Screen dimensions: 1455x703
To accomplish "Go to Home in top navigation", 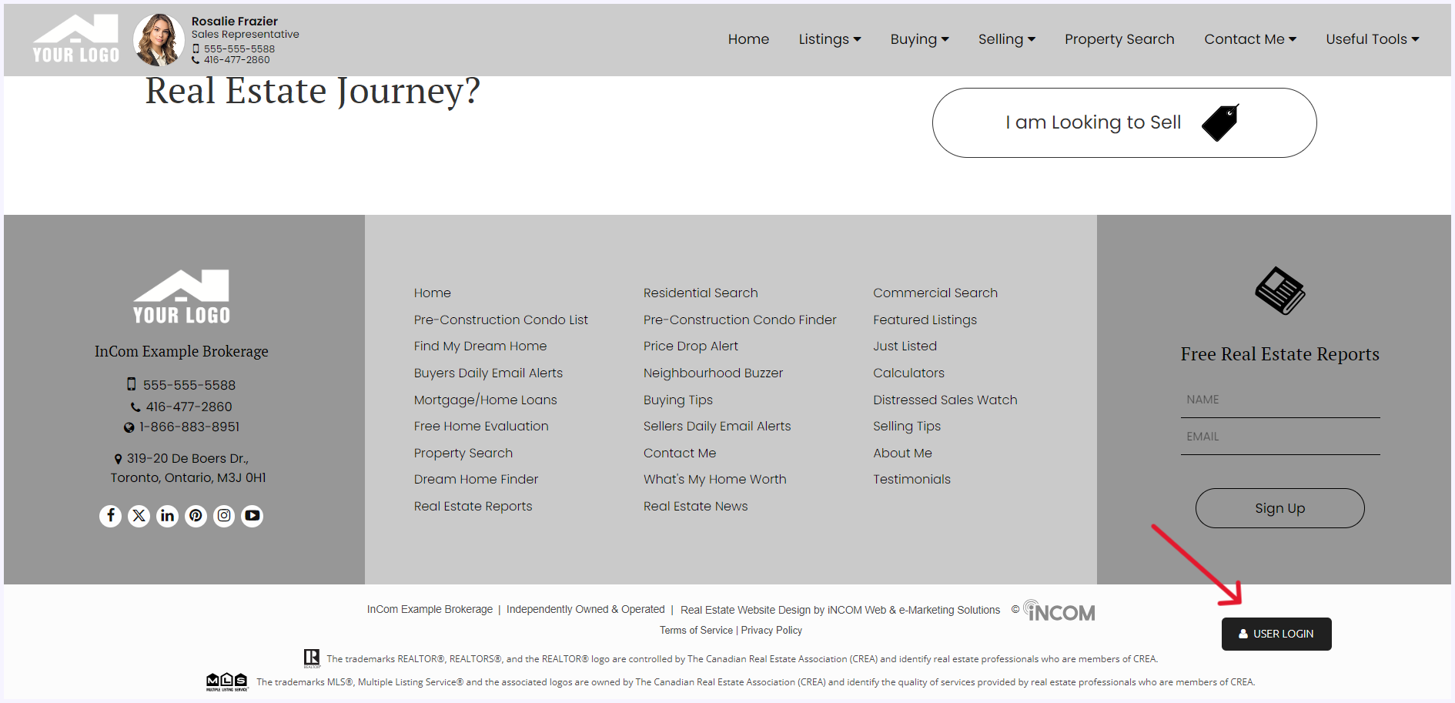I will tap(748, 39).
